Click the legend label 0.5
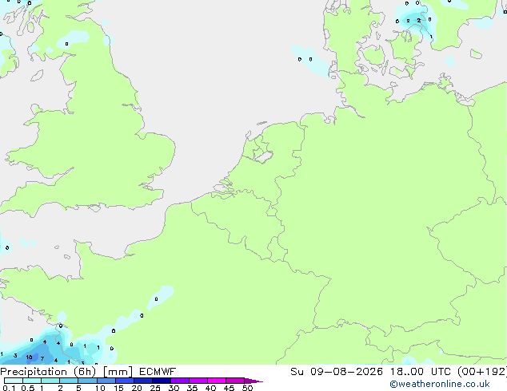507x391 pixels. 27,388
